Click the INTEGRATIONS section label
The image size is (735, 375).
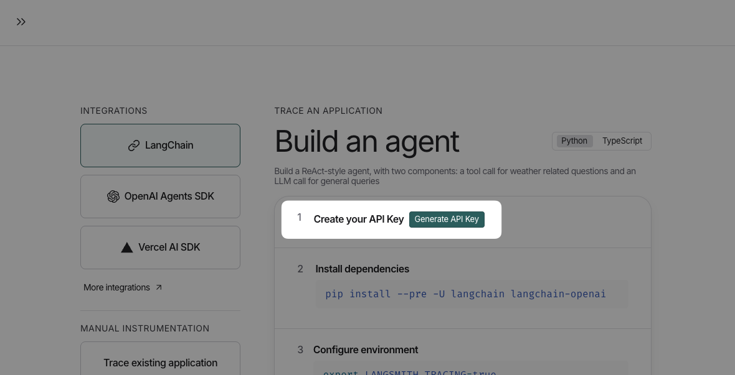pos(114,111)
